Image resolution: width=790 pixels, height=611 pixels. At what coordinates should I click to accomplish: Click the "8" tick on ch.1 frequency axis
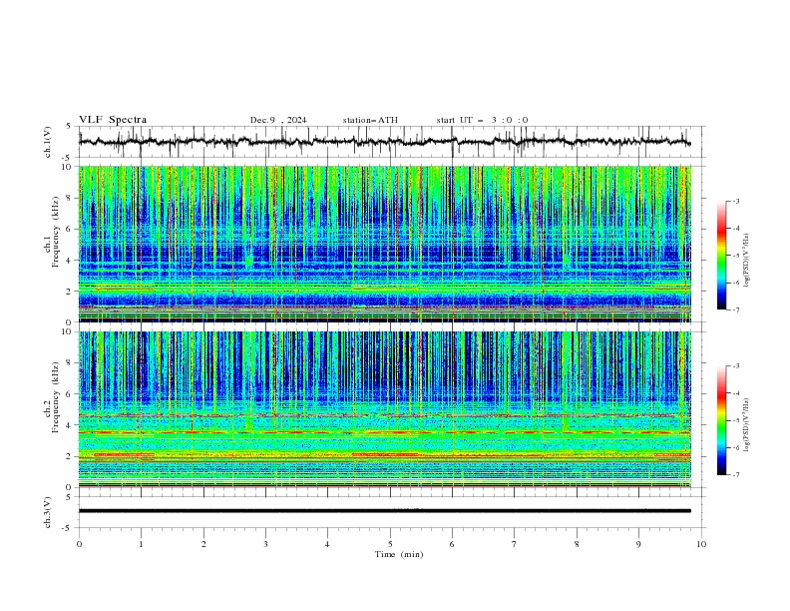pos(70,198)
